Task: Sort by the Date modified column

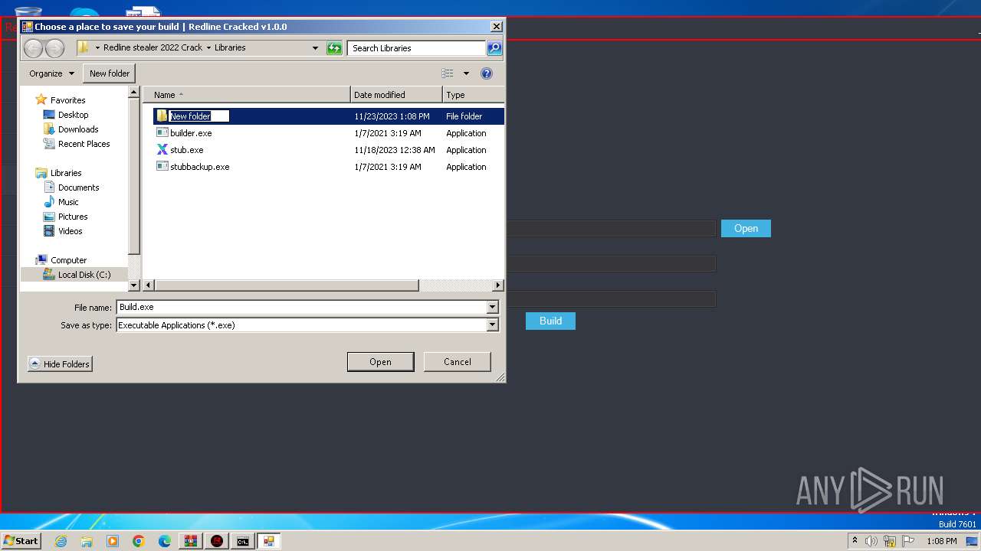Action: click(x=397, y=95)
